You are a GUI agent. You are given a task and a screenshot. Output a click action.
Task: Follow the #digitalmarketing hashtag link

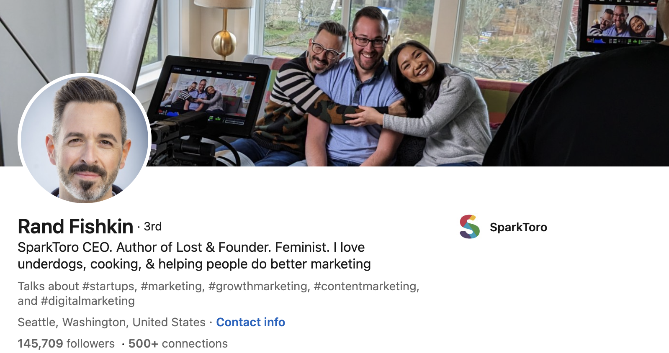pyautogui.click(x=88, y=301)
